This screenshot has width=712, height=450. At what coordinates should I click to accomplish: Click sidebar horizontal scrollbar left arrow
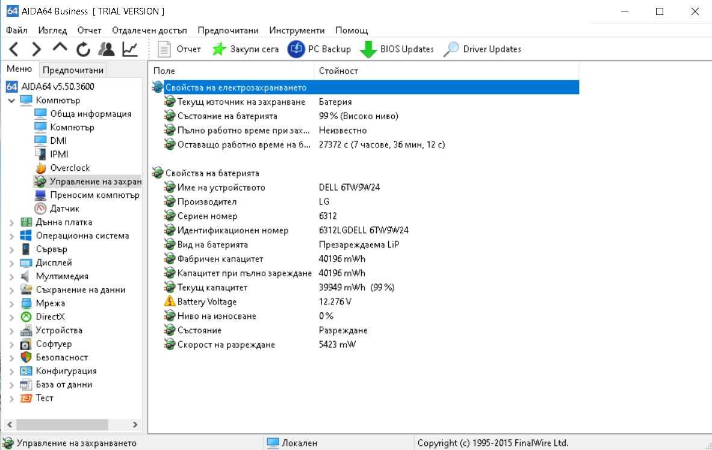(x=9, y=425)
